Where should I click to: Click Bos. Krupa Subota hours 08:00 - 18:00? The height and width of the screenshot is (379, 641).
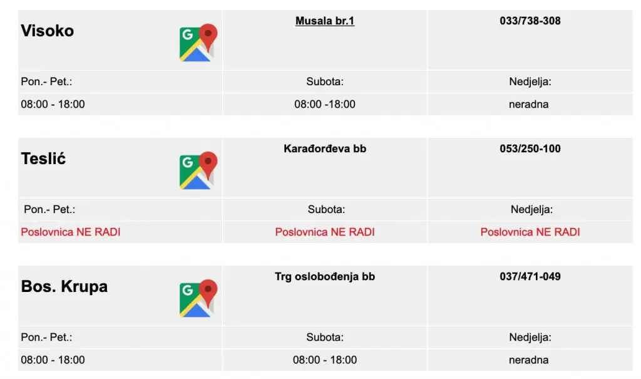(x=324, y=360)
